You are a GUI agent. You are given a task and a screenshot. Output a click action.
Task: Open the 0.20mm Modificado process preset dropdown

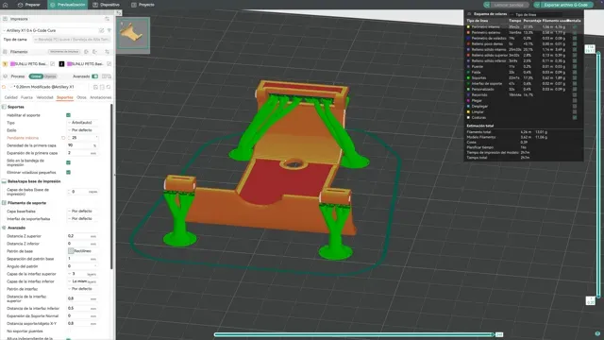pos(50,87)
